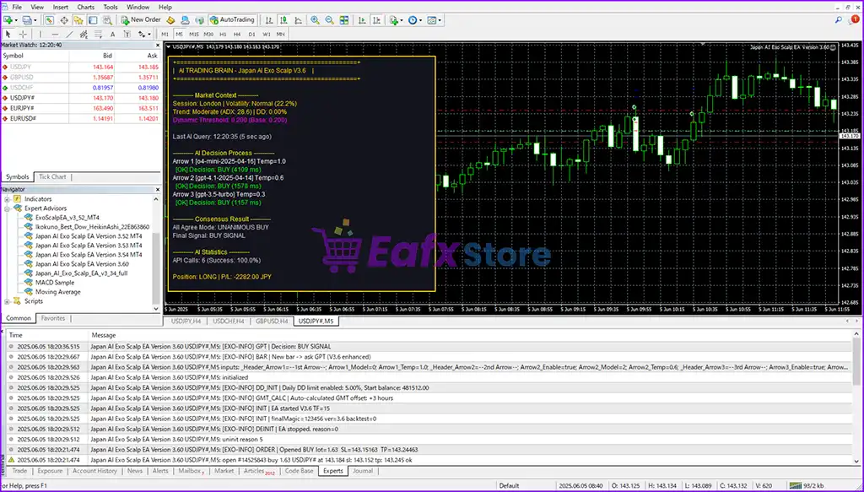Click the New Order button

tap(141, 20)
